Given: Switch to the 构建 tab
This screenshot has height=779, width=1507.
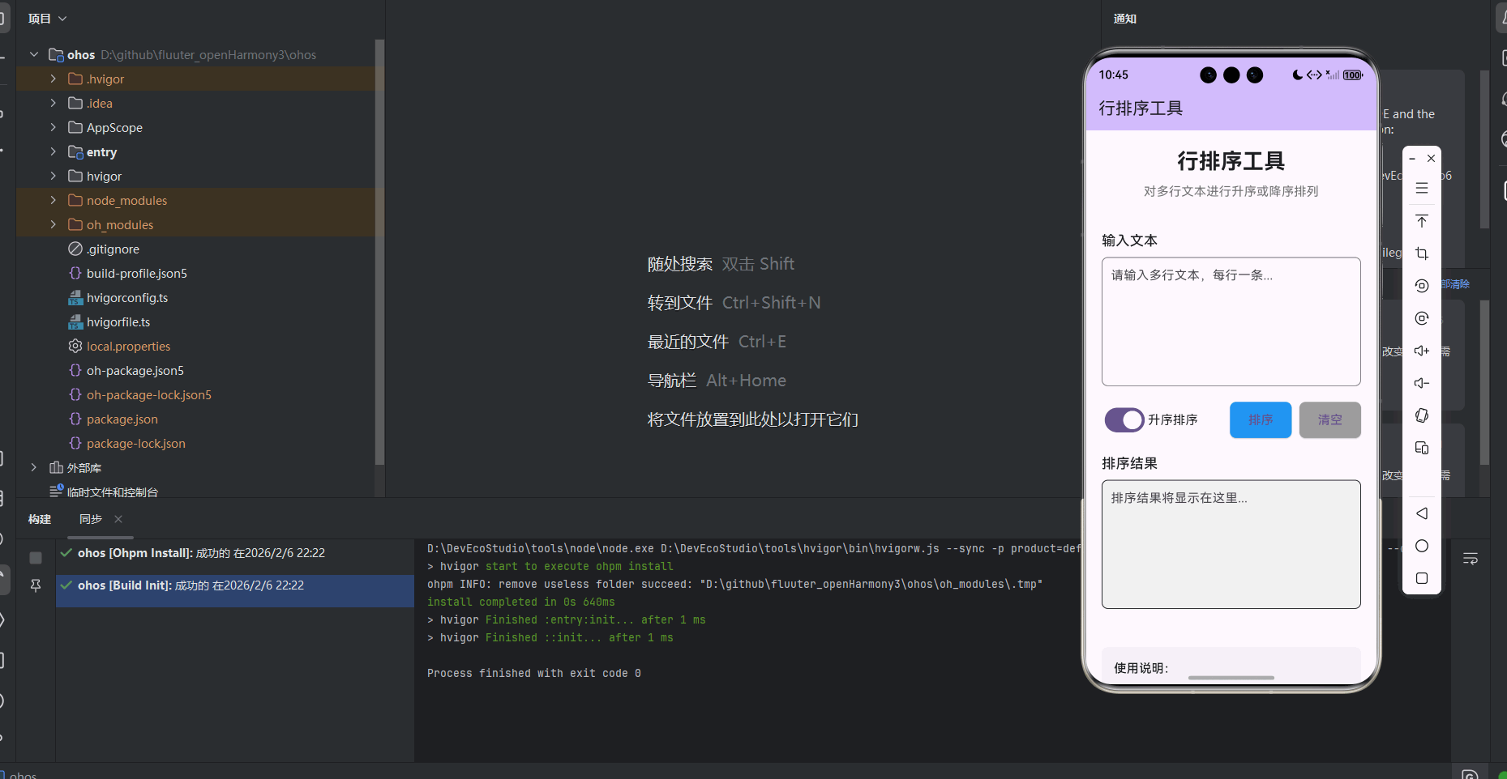Looking at the screenshot, I should [x=40, y=519].
